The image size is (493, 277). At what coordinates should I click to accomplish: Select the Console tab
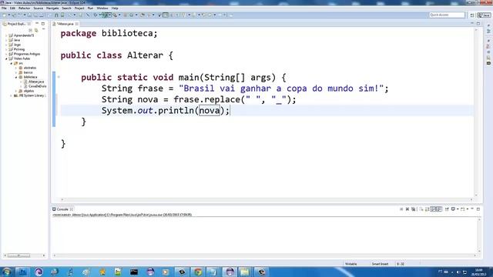pyautogui.click(x=62, y=209)
